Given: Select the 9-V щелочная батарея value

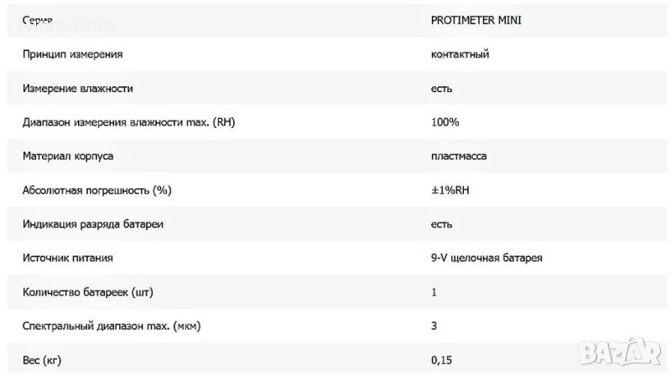Looking at the screenshot, I should click(x=486, y=258).
